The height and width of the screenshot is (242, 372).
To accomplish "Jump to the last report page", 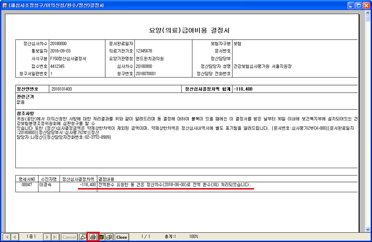I will pos(55,237).
